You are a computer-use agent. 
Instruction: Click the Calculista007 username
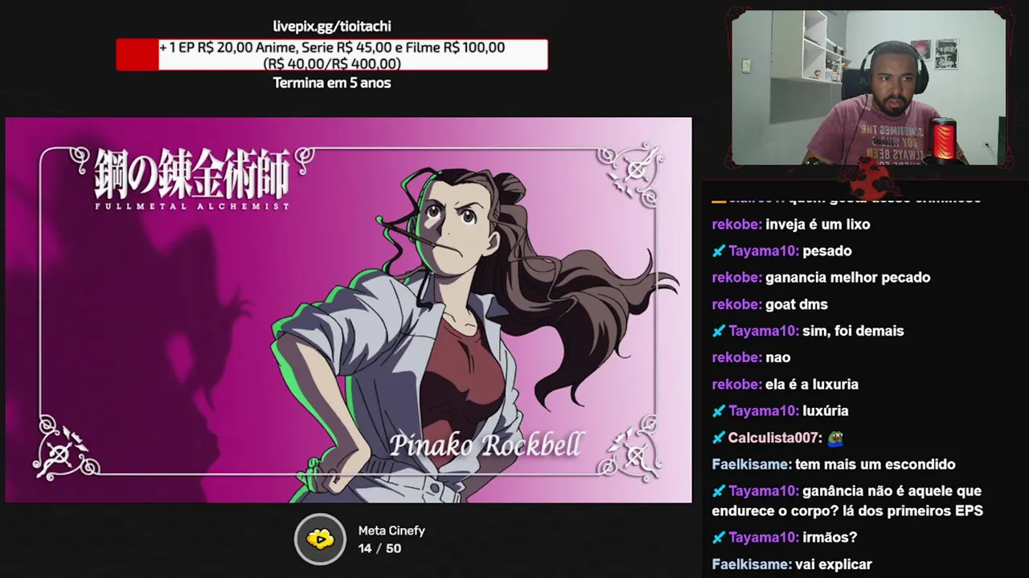point(775,438)
